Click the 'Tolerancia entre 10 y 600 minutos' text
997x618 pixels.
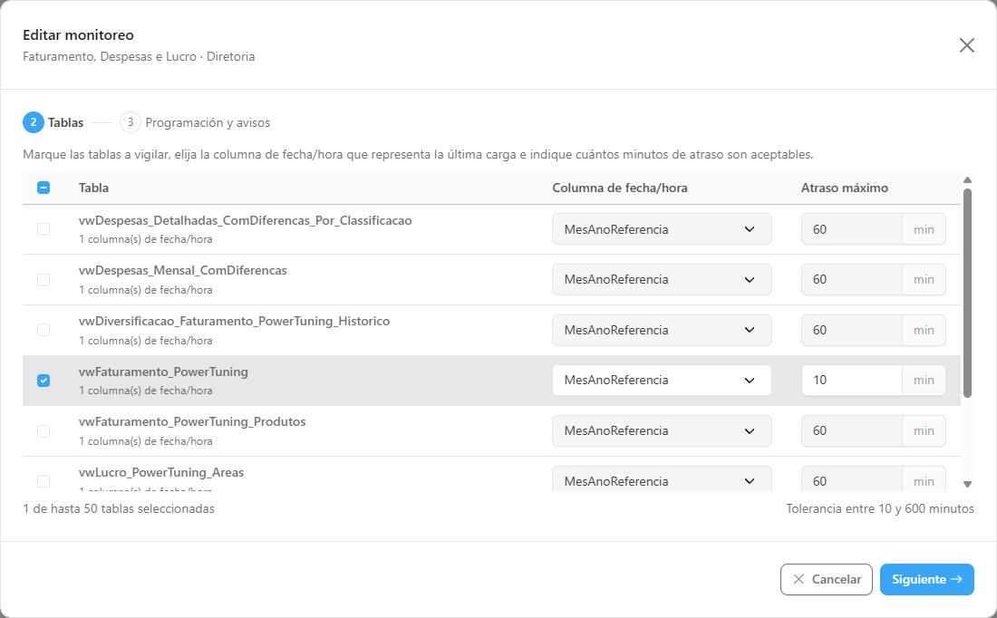(880, 508)
